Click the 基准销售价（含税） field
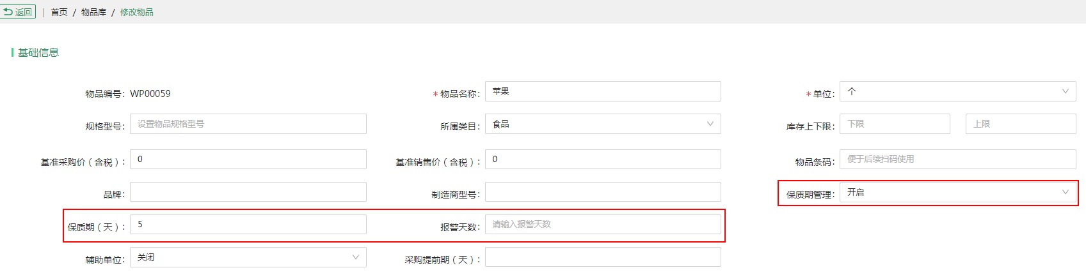This screenshot has width=1086, height=277. (x=603, y=159)
